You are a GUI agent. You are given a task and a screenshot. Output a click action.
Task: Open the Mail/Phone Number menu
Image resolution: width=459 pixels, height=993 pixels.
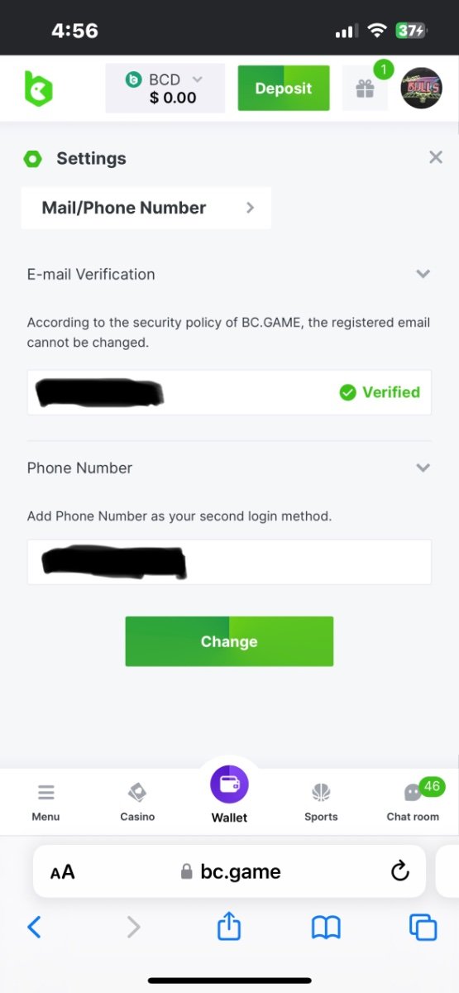click(x=146, y=208)
